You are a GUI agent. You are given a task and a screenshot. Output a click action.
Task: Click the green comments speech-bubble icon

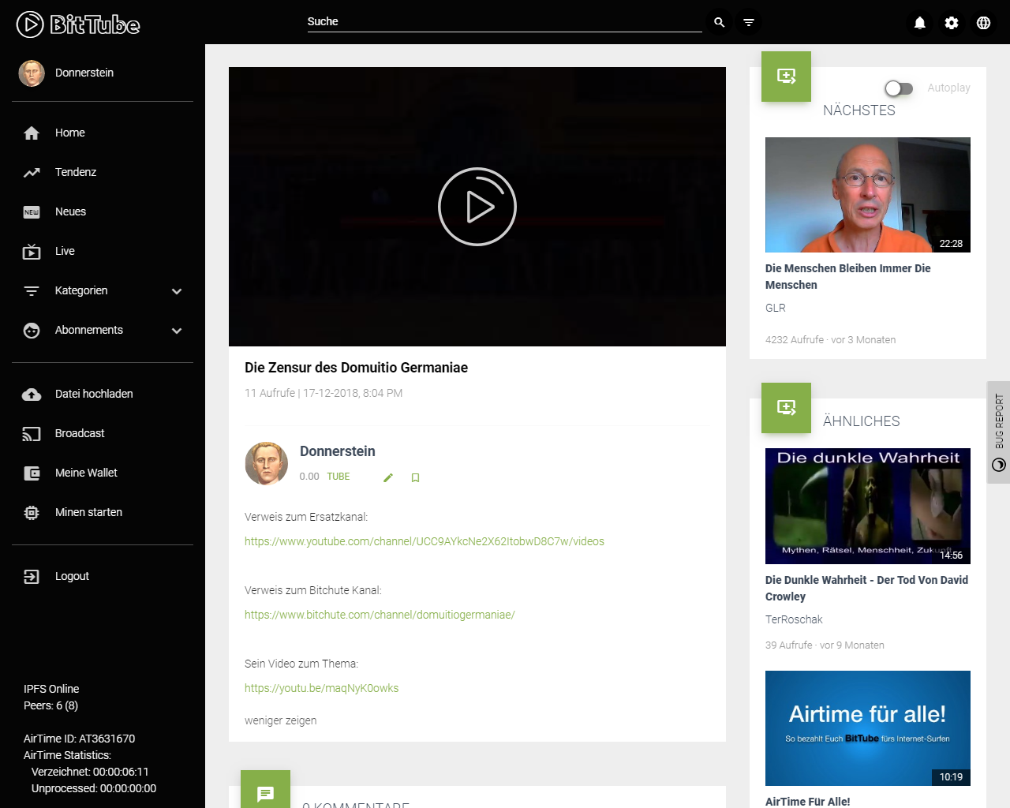(265, 791)
